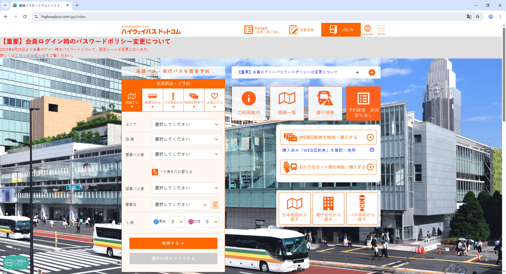Click 選択内容をクリアする button
Screen dimensions: 506x274
click(173, 258)
